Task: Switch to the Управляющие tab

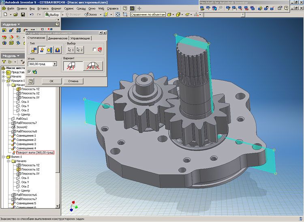Action: point(80,38)
